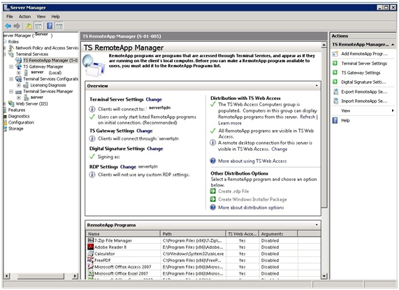Click Change next to Digital Signature Settings
The height and width of the screenshot is (290, 399).
(x=155, y=149)
